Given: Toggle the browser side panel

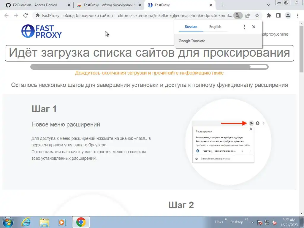Looking at the screenshot, I should point(278,15).
